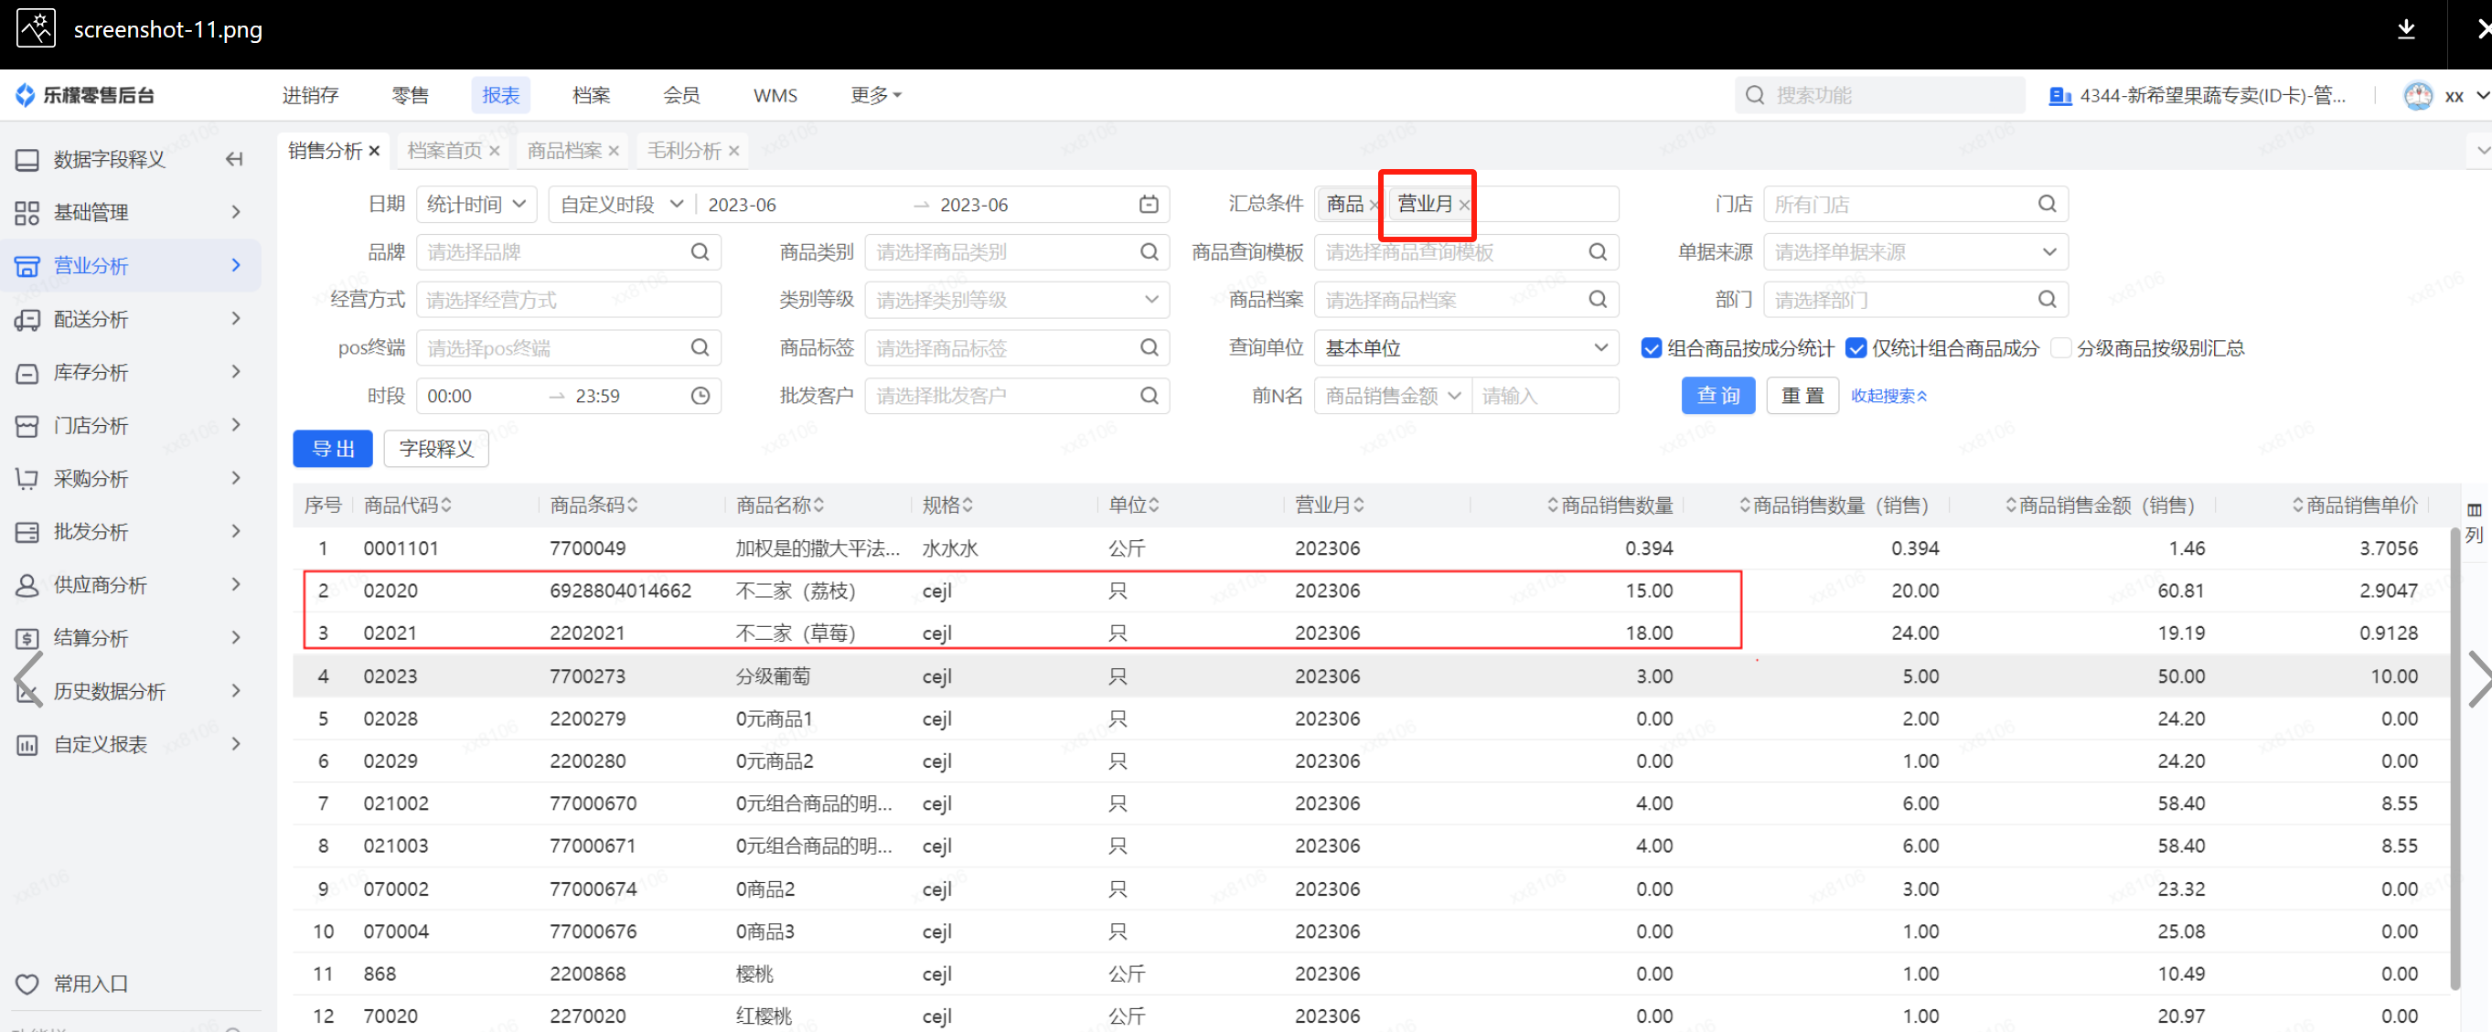
Task: Click the clock icon in 时段 field
Action: [700, 396]
